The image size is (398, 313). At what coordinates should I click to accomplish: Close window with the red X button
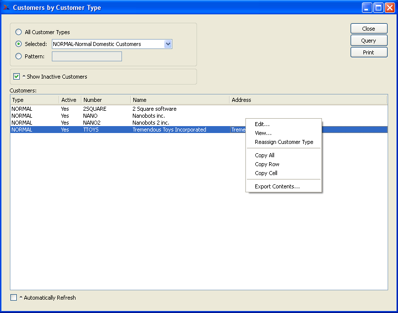pos(390,7)
